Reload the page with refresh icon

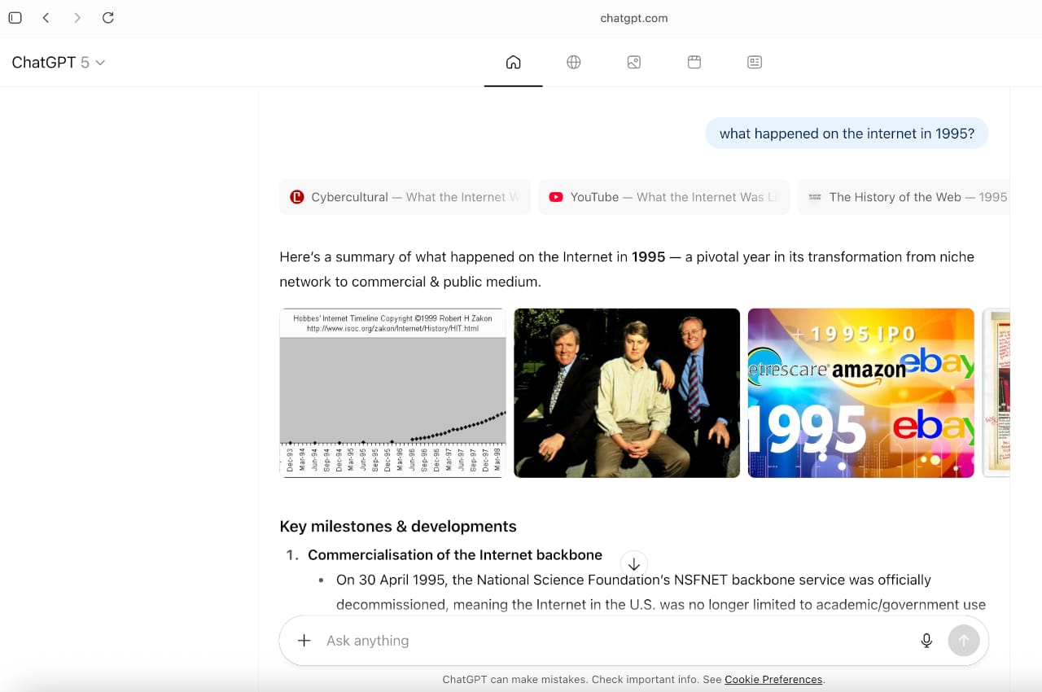click(x=108, y=18)
